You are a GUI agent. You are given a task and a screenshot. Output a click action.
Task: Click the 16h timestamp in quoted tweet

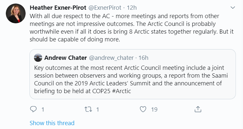tap(143, 58)
